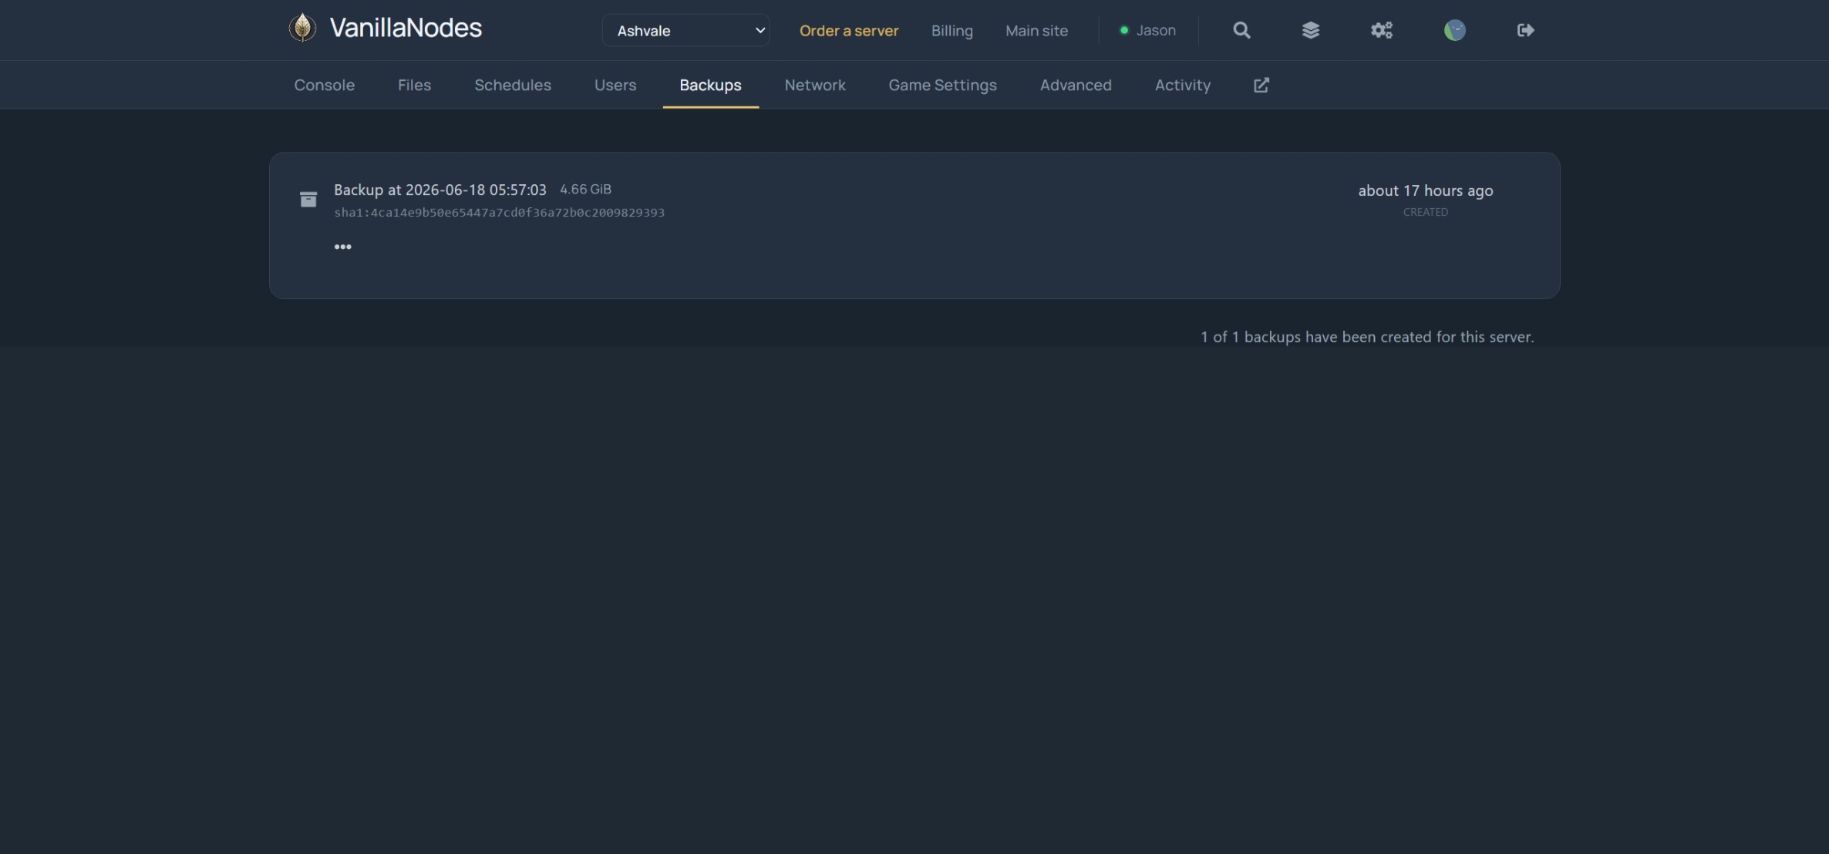This screenshot has width=1829, height=854.
Task: View the Activity tab
Action: 1182,85
